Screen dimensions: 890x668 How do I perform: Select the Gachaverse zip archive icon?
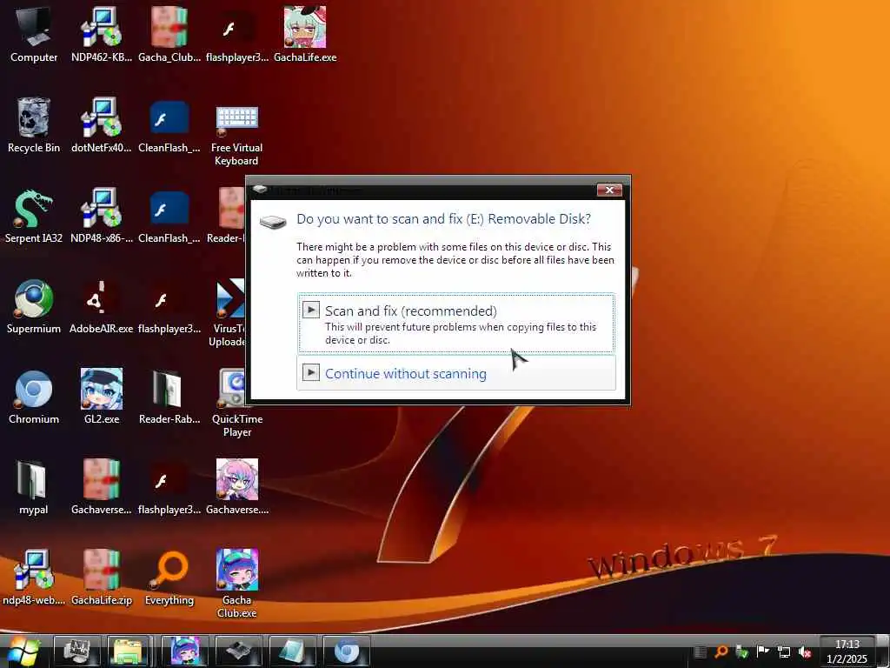point(101,487)
